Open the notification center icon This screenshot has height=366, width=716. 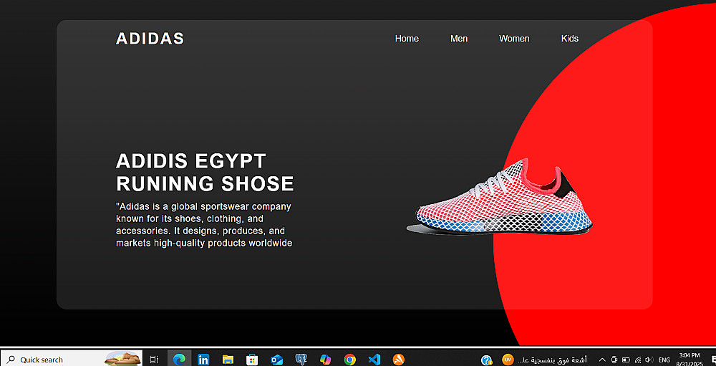[713, 360]
